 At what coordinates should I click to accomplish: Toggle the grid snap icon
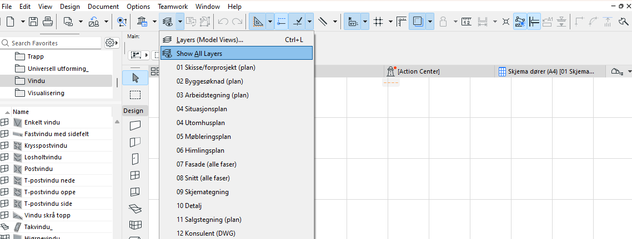tap(379, 22)
